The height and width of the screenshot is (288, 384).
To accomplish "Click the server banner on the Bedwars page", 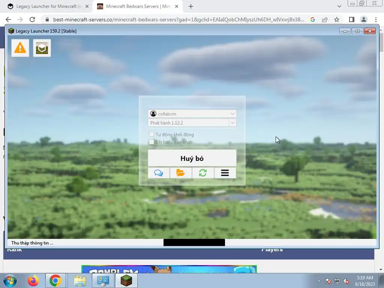I will [169, 269].
